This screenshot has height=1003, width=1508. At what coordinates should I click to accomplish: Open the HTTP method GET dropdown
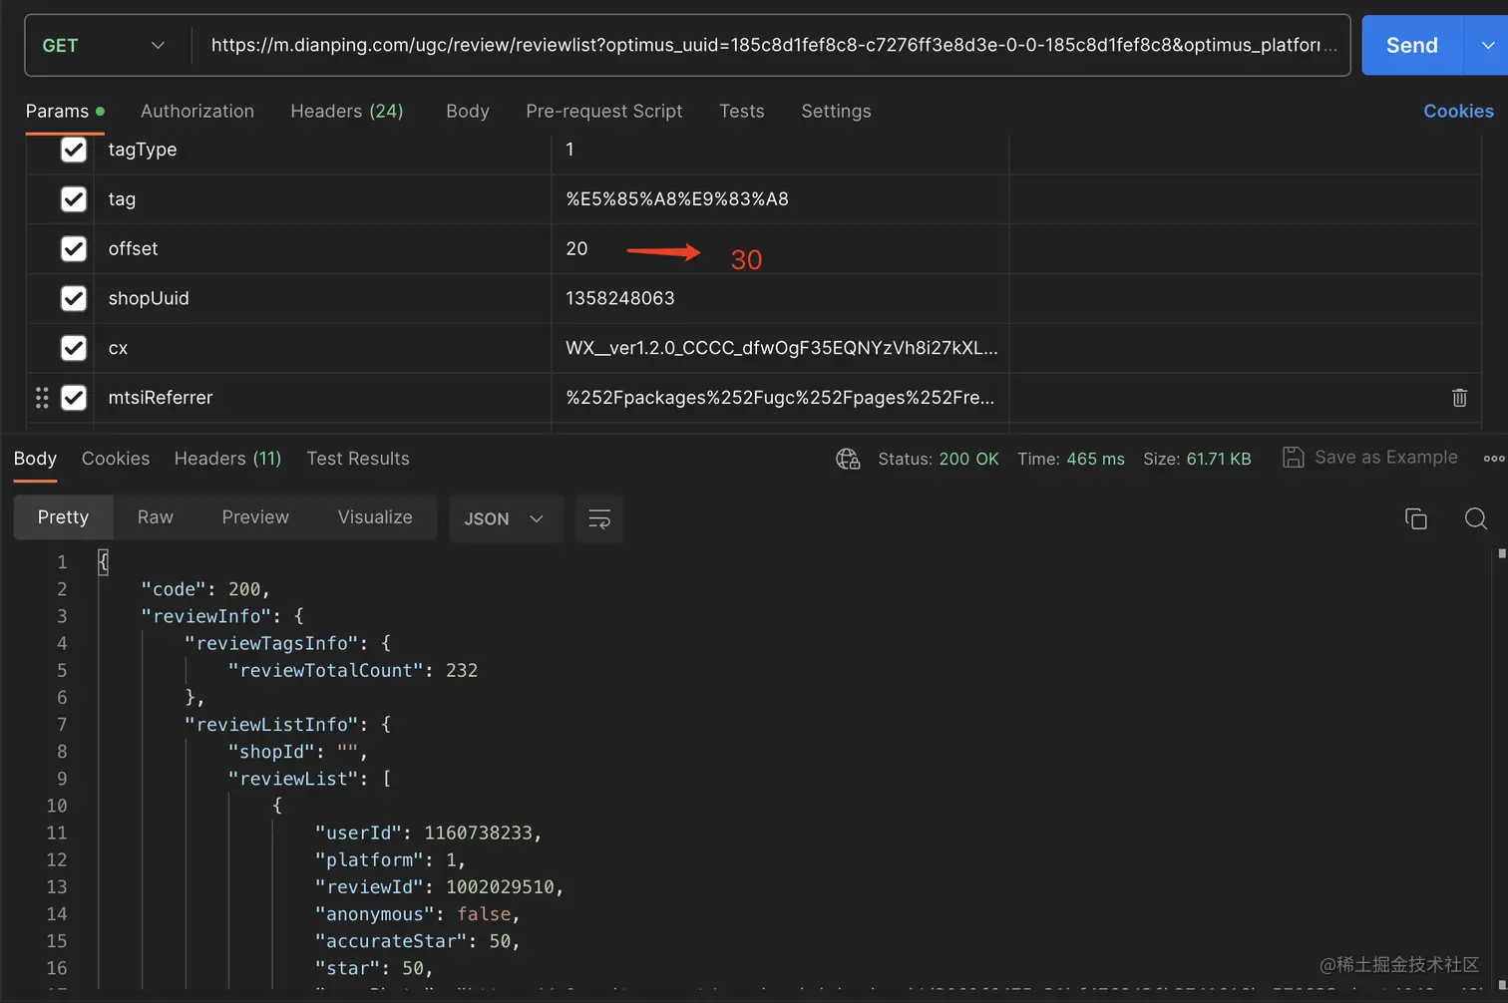(104, 45)
